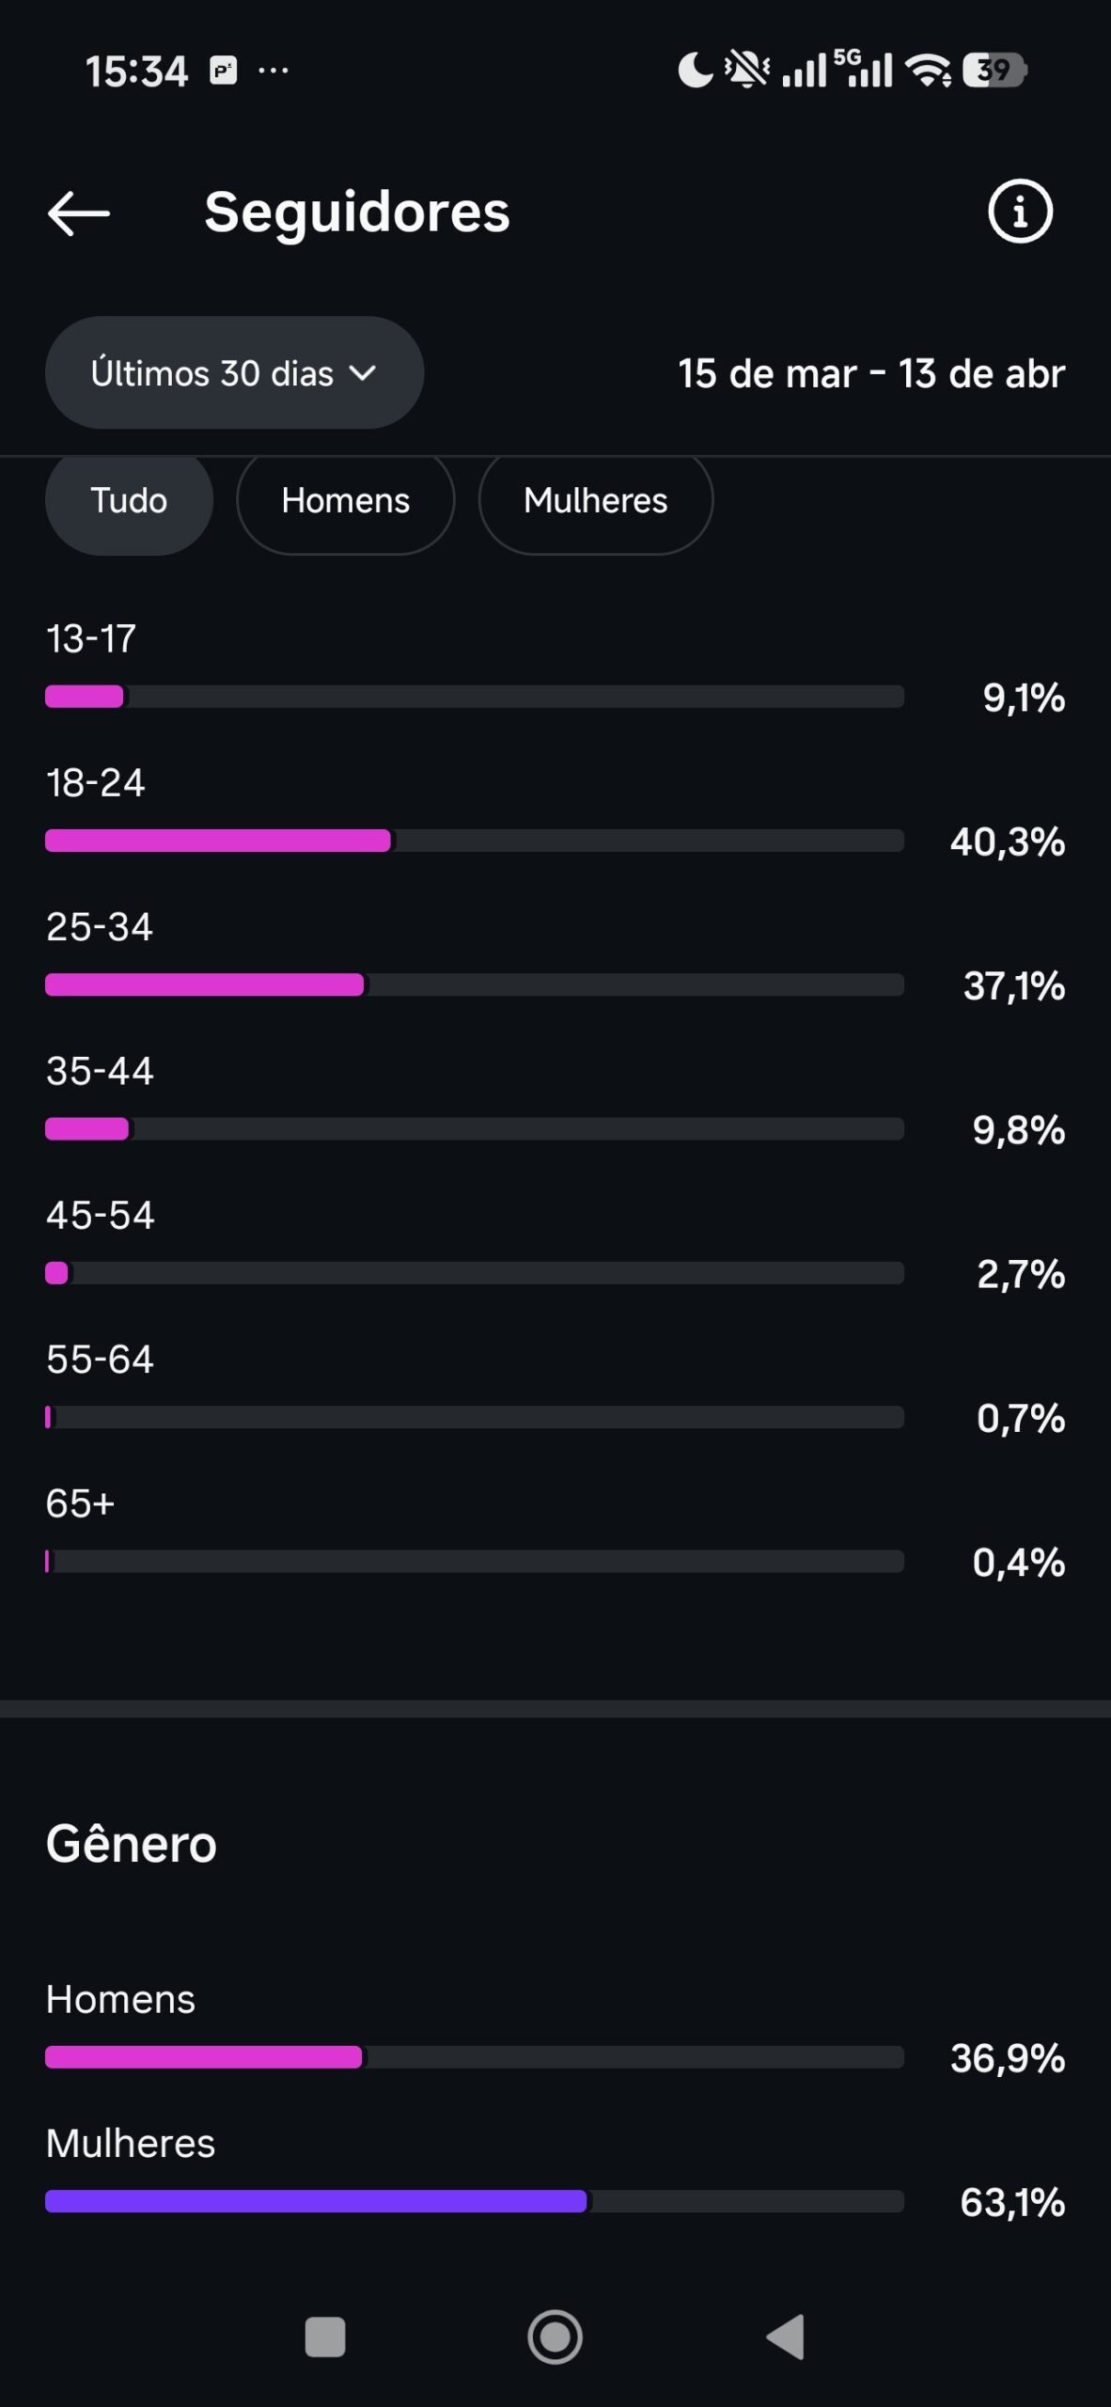
Task: Tap the 40,3% percentage value
Action: pos(1007,842)
